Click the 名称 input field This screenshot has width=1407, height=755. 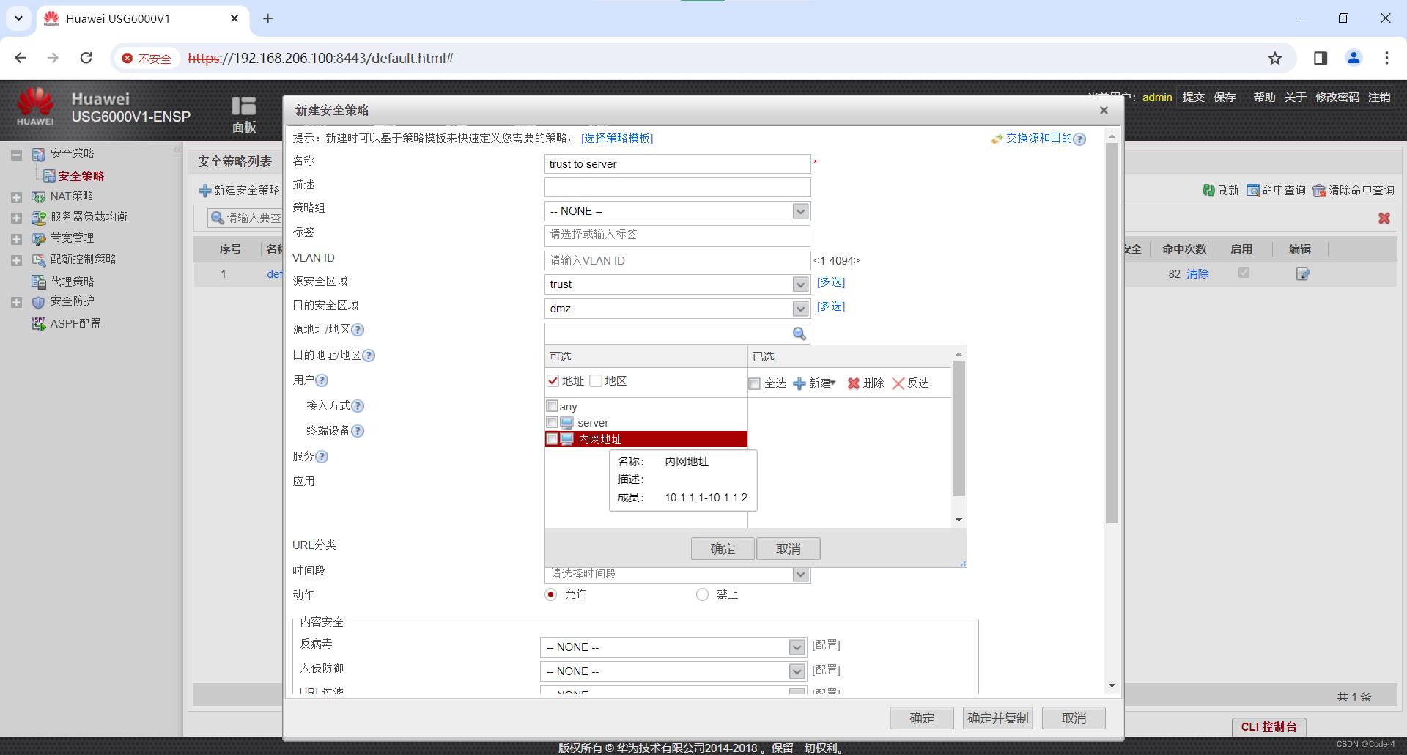677,164
